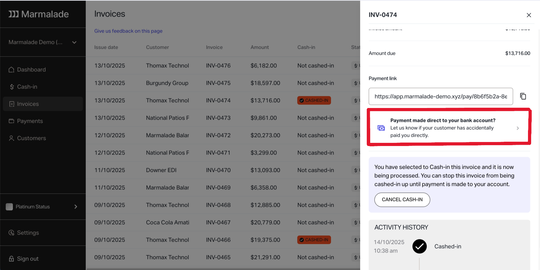Open the Invoices menu item
The width and height of the screenshot is (540, 270).
(28, 104)
